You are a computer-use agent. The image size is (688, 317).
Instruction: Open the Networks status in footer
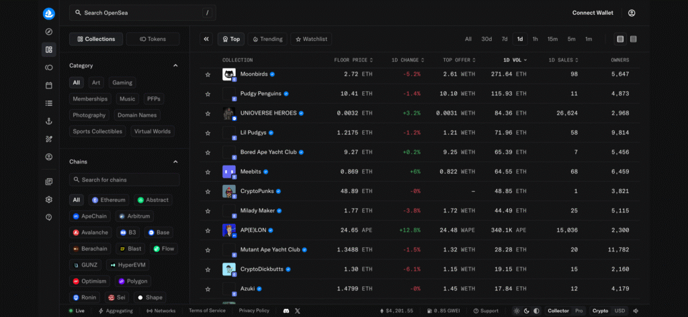[x=161, y=311]
